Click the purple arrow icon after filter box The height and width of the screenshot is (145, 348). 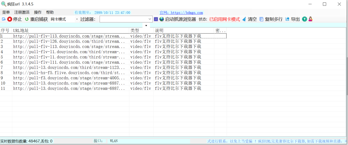pyautogui.click(x=156, y=19)
